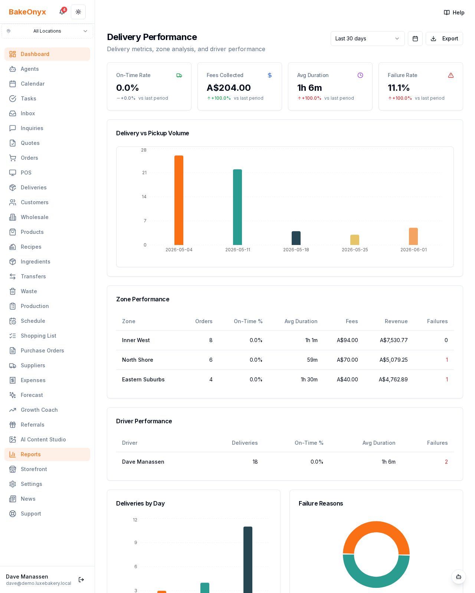Click the orange segment of Failure Reasons donut

coord(376,527)
